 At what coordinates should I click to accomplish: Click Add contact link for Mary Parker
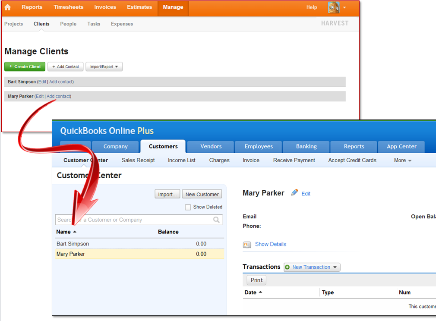58,96
